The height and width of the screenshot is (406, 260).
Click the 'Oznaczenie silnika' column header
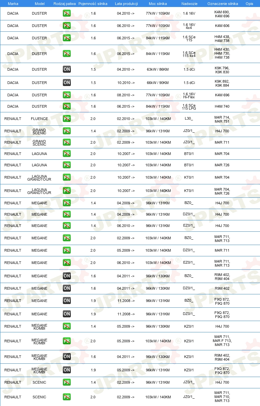click(222, 4)
